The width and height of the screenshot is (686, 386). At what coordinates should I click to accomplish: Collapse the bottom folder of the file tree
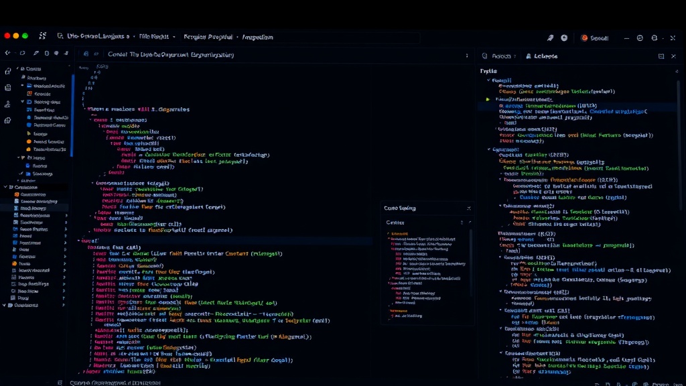[5, 305]
